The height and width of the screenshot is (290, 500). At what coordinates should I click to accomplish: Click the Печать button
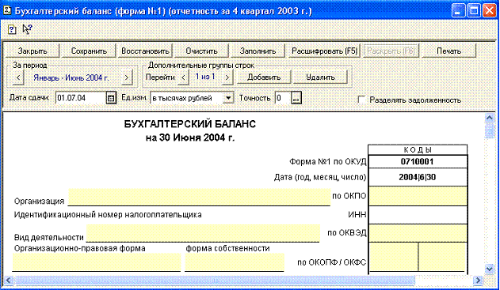449,51
